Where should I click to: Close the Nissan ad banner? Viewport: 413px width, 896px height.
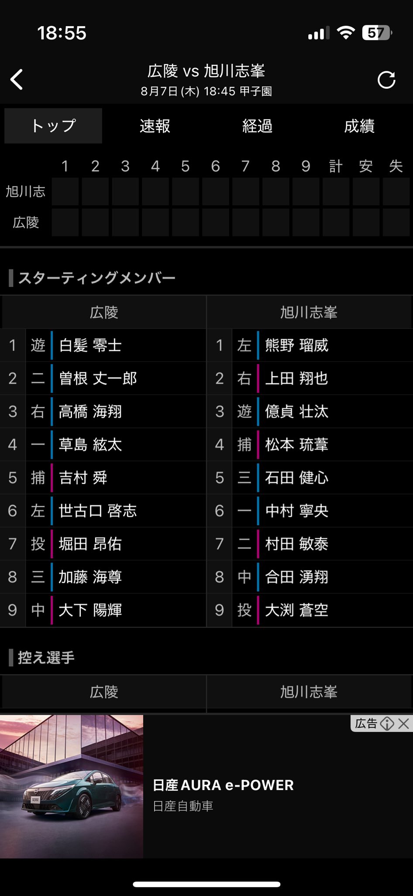(404, 724)
